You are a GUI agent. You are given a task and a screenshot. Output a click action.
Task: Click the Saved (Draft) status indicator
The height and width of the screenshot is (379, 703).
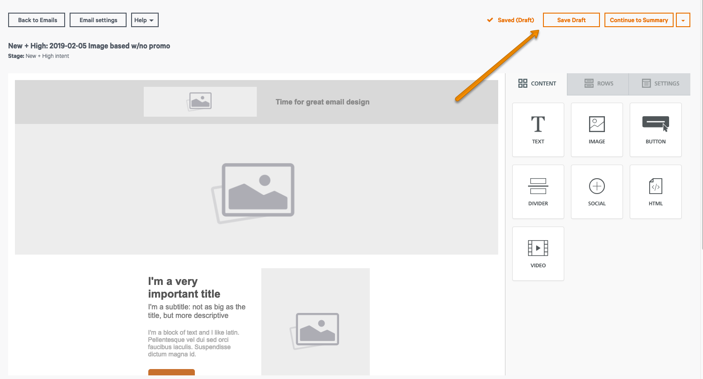point(510,20)
